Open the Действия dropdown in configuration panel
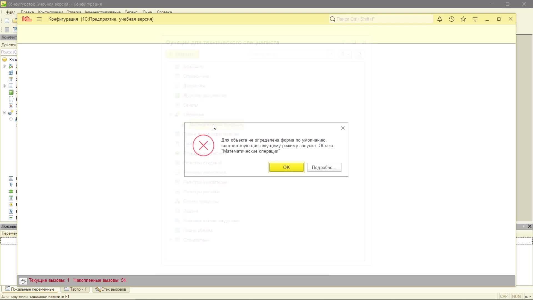Image resolution: width=533 pixels, height=300 pixels. click(9, 45)
